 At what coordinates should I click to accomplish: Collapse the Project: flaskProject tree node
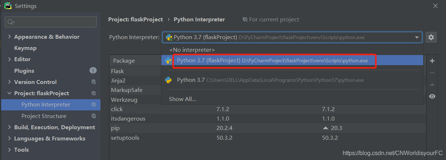[x=9, y=93]
